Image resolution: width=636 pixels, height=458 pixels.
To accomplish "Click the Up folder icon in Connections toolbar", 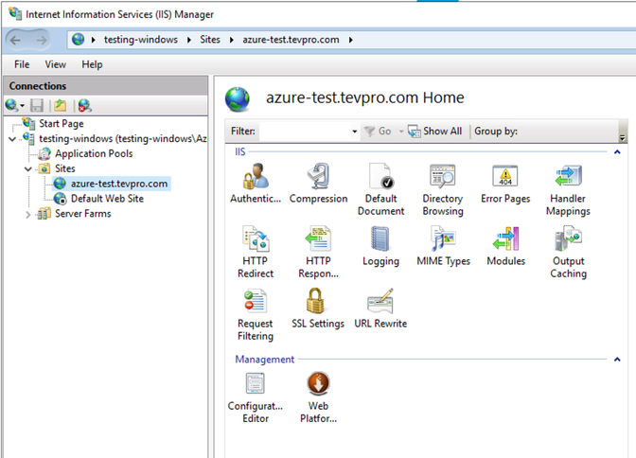I will [60, 105].
